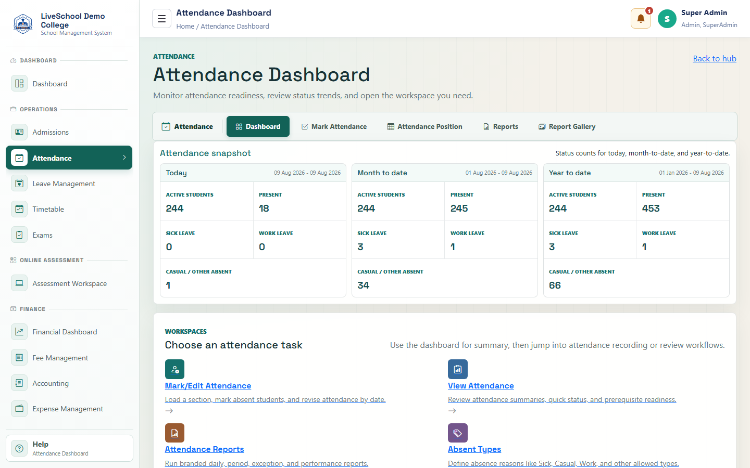Open Fee Management from the sidebar
The height and width of the screenshot is (468, 750).
[69, 357]
